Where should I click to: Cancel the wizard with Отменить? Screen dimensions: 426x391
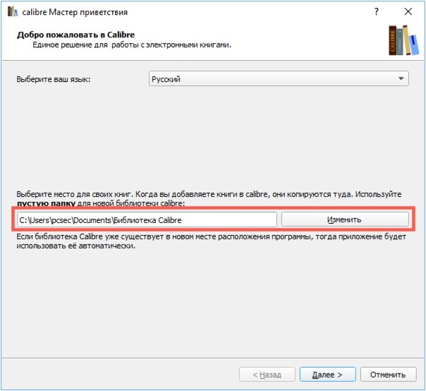388,374
